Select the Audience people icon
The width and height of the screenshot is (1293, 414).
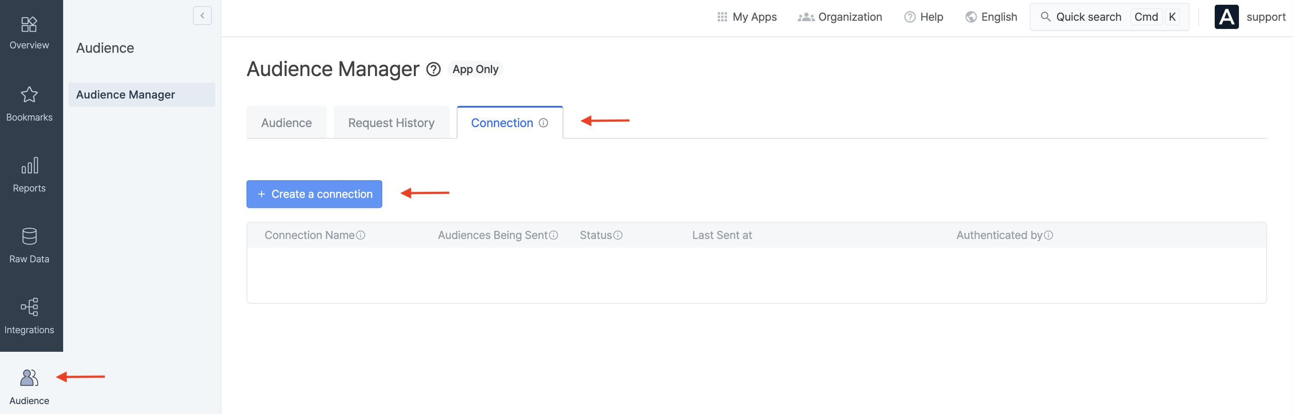29,378
